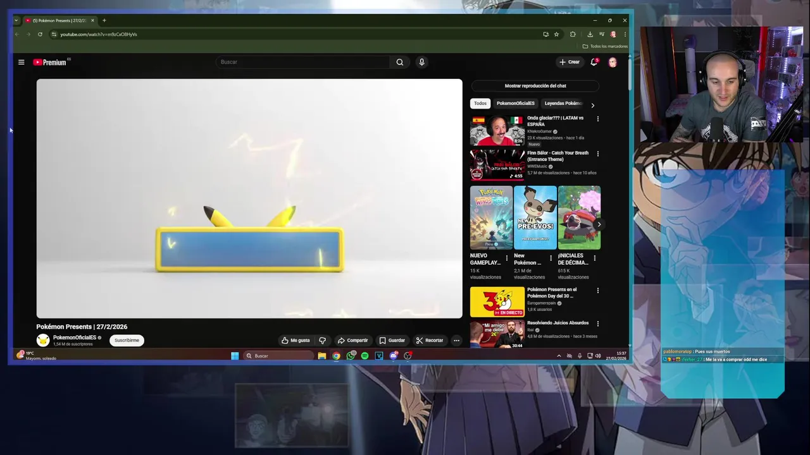This screenshot has width=810, height=455.
Task: Open the New Pre-Evos short thumbnail
Action: [535, 217]
